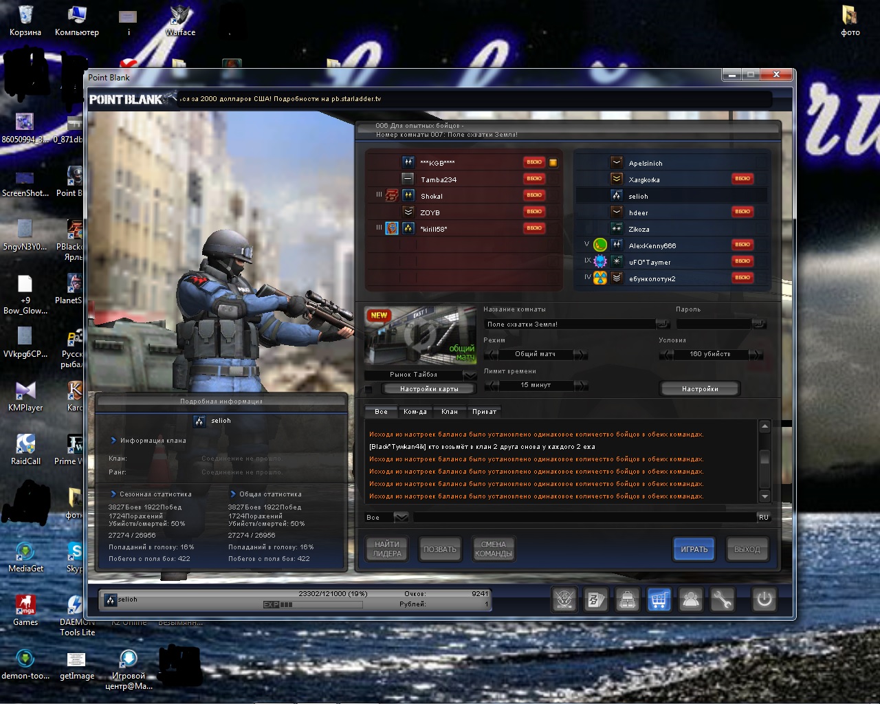Click the chat scrollbar down arrow
The image size is (880, 704).
(764, 496)
